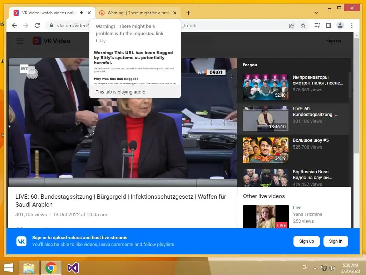
Task: Open Big Russian Boss title link
Action: pyautogui.click(x=312, y=174)
